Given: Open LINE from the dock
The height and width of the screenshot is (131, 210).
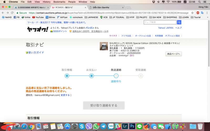Looking at the screenshot, I should point(139,126).
